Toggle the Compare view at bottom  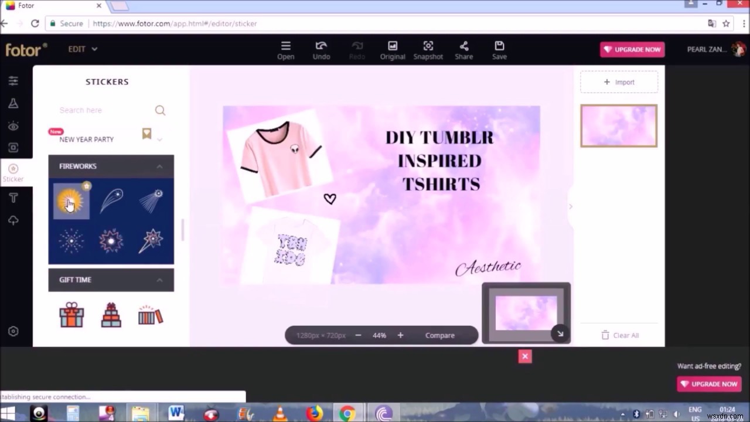(x=439, y=335)
